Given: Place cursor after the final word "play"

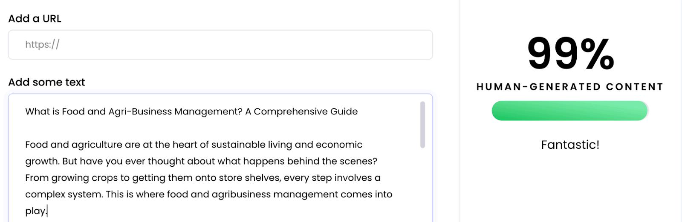Looking at the screenshot, I should (46, 211).
